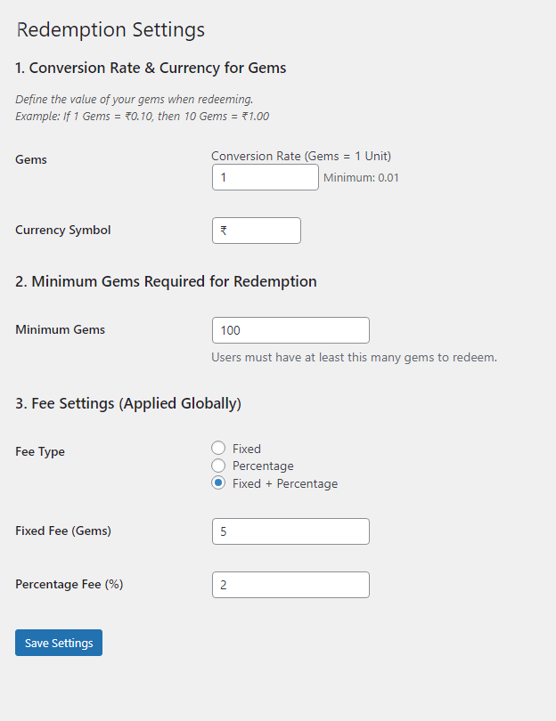The height and width of the screenshot is (721, 556).
Task: Click into the Currency Symbol text box
Action: point(257,231)
